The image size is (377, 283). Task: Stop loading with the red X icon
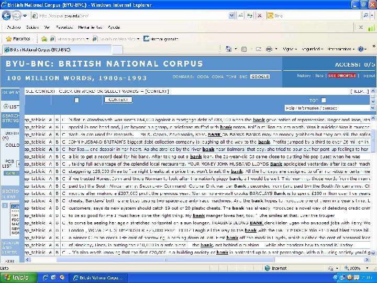coord(259,16)
